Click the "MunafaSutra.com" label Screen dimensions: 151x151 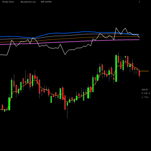28,2
